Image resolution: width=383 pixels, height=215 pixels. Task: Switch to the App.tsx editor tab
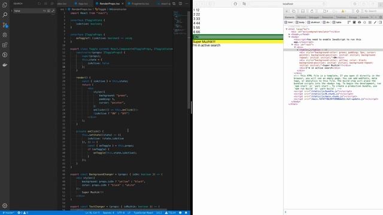(x=83, y=4)
